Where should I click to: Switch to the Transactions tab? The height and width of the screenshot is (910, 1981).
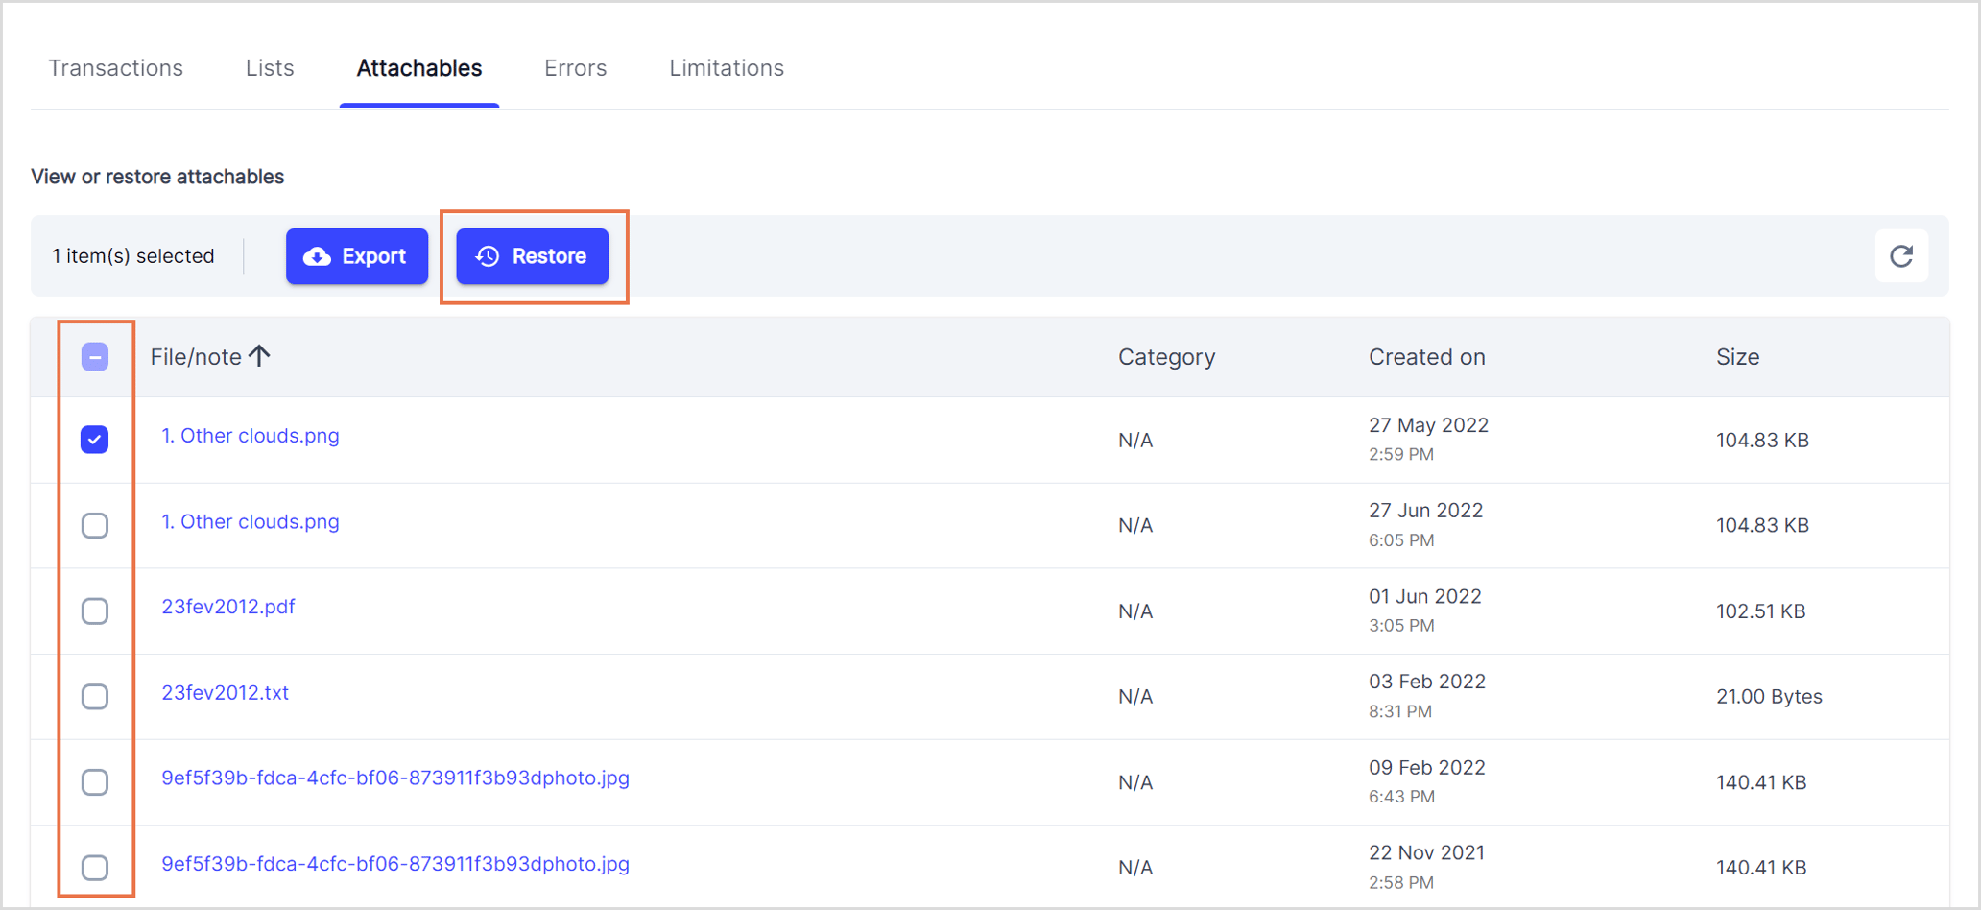[116, 67]
